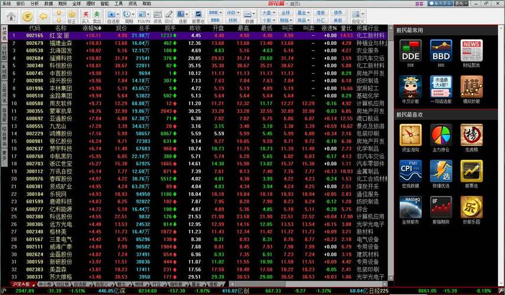Screen dimensions: 505x295
Task: Open the 炒股乐园 gold coin tile
Action: click(x=471, y=207)
